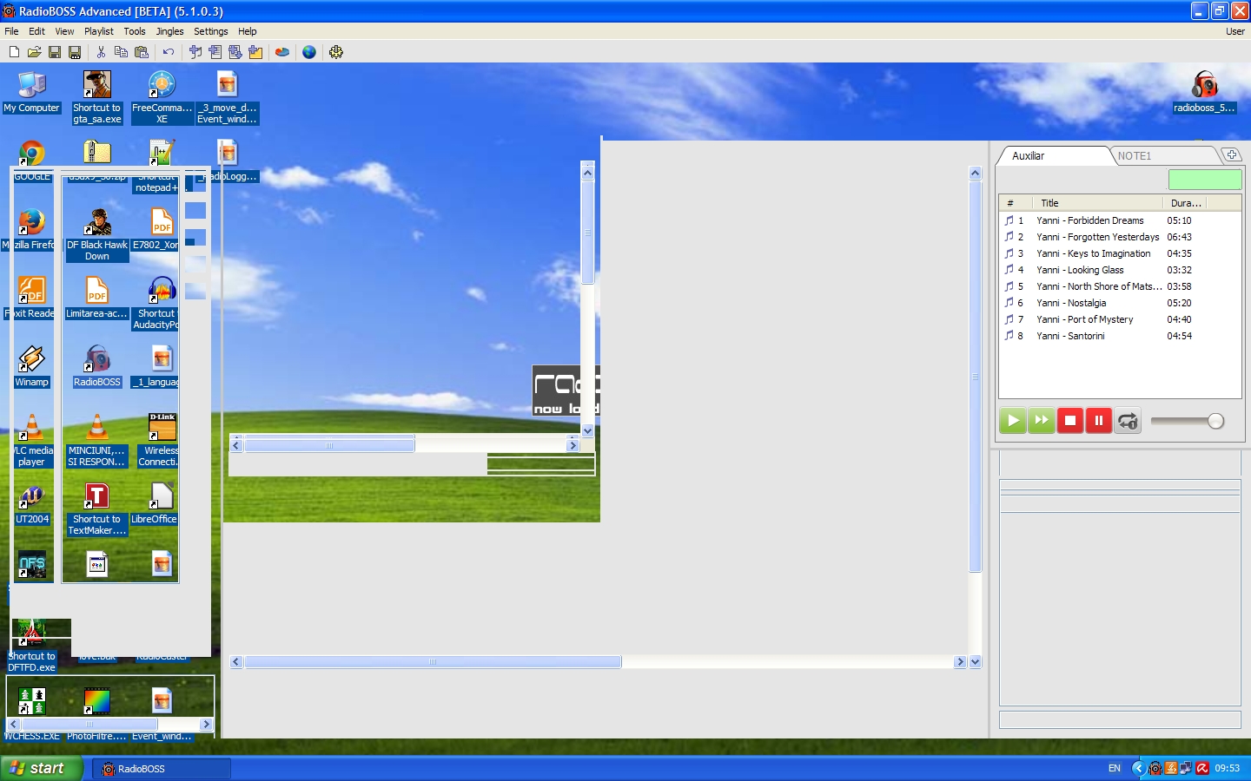Click the green fast-forward next button

(x=1041, y=421)
